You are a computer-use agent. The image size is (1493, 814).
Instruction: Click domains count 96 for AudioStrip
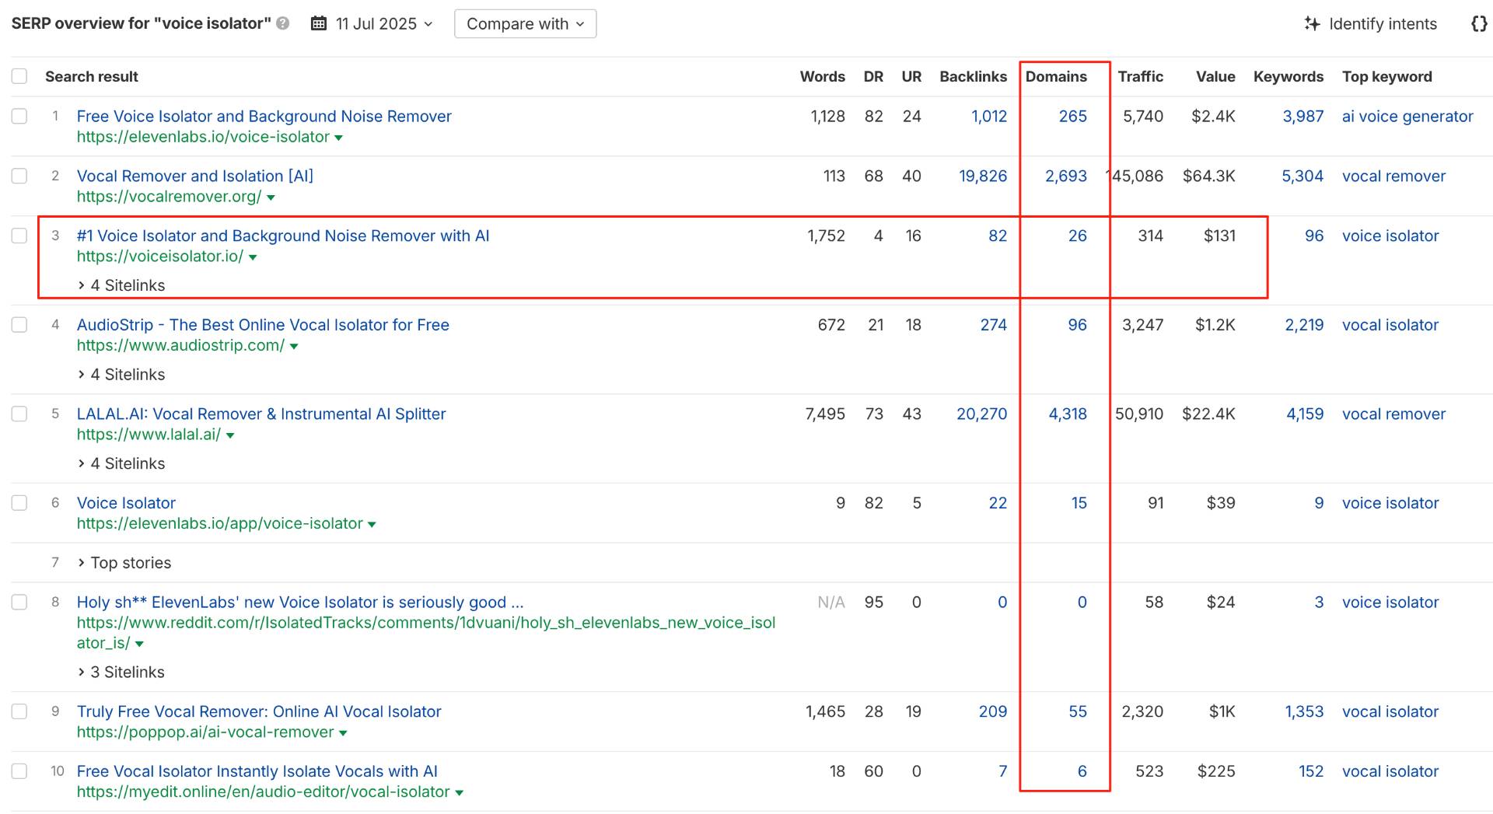click(x=1078, y=324)
